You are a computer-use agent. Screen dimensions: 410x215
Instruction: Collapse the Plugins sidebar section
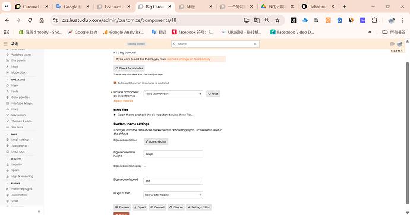coord(7,184)
